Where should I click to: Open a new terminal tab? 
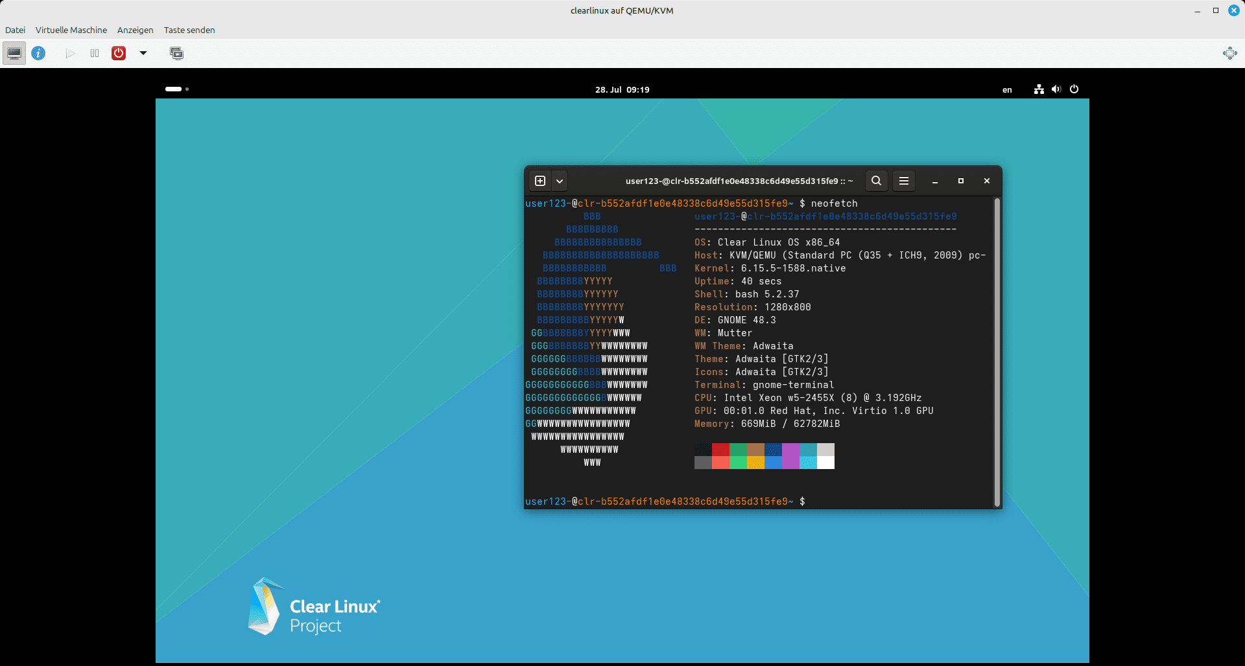point(540,181)
